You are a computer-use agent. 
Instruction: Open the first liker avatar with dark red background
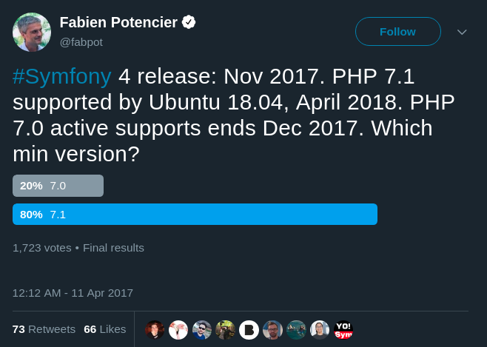155,330
